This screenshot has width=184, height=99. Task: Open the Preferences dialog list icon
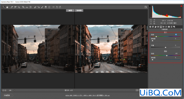click(x=54, y=7)
